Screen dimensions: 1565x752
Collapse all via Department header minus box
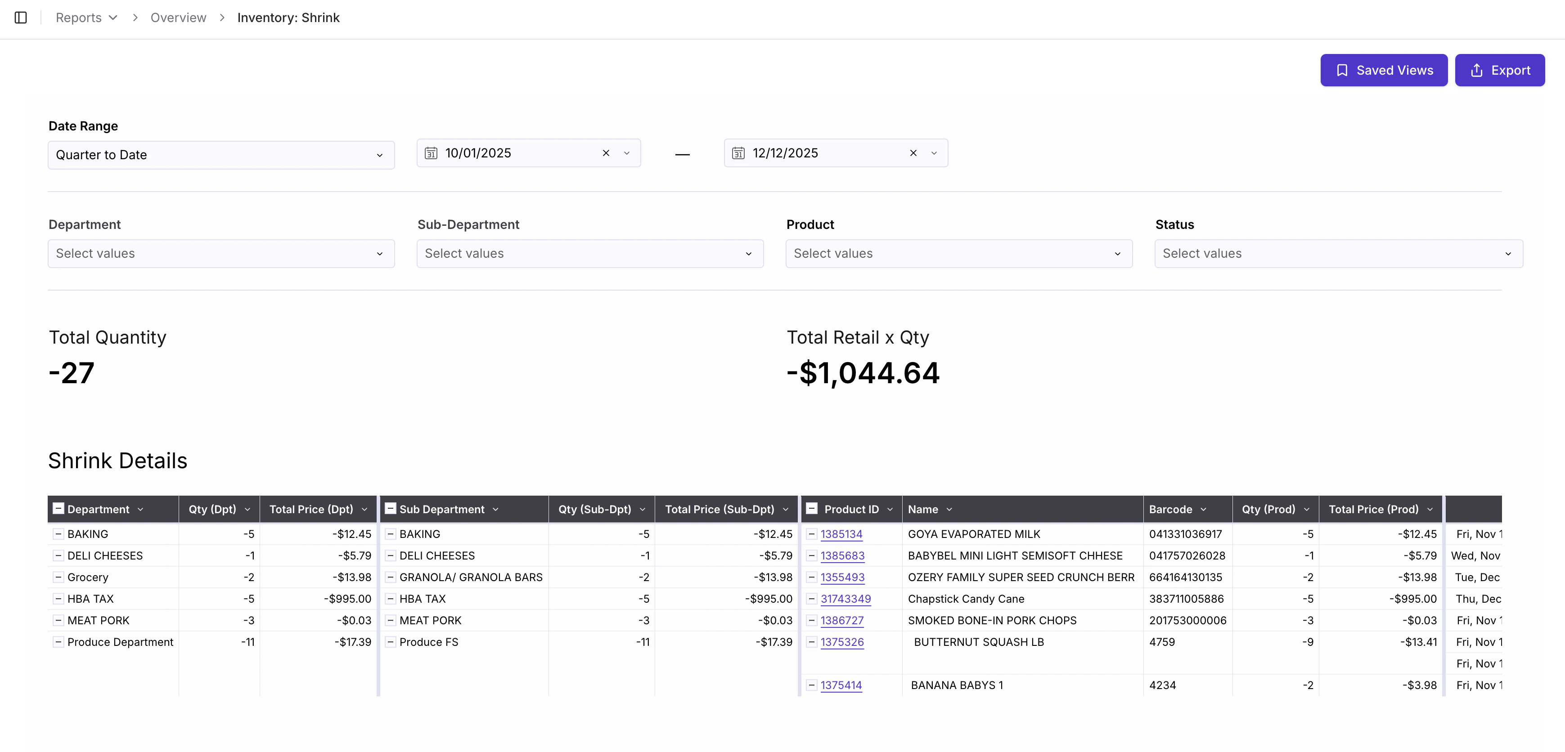click(x=58, y=508)
